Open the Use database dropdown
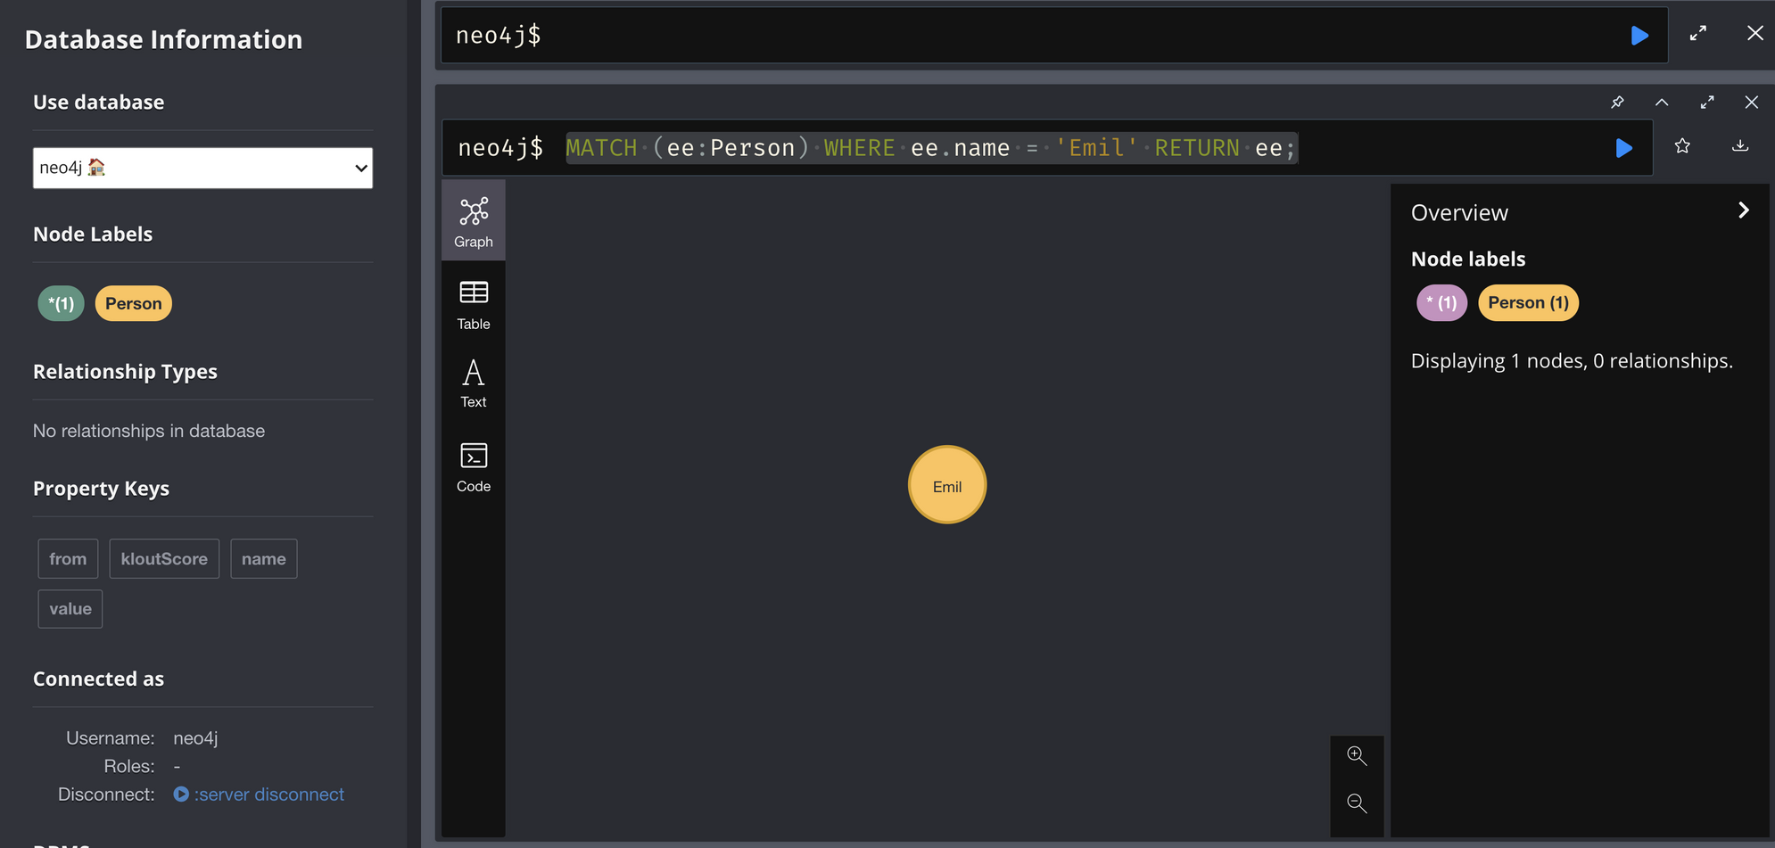1775x848 pixels. pyautogui.click(x=202, y=168)
